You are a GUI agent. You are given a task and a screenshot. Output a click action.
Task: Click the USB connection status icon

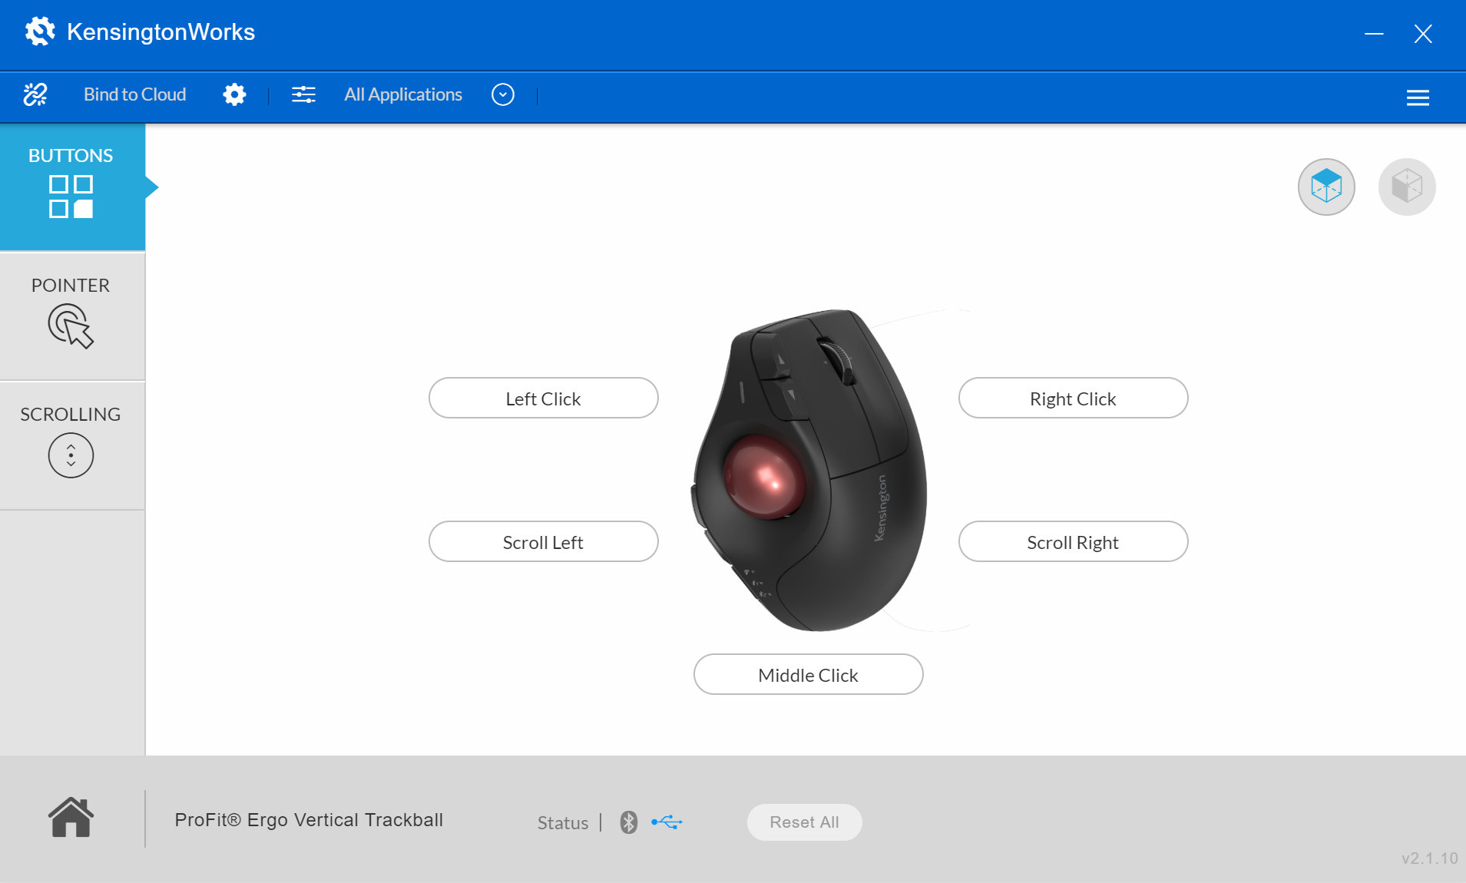667,822
